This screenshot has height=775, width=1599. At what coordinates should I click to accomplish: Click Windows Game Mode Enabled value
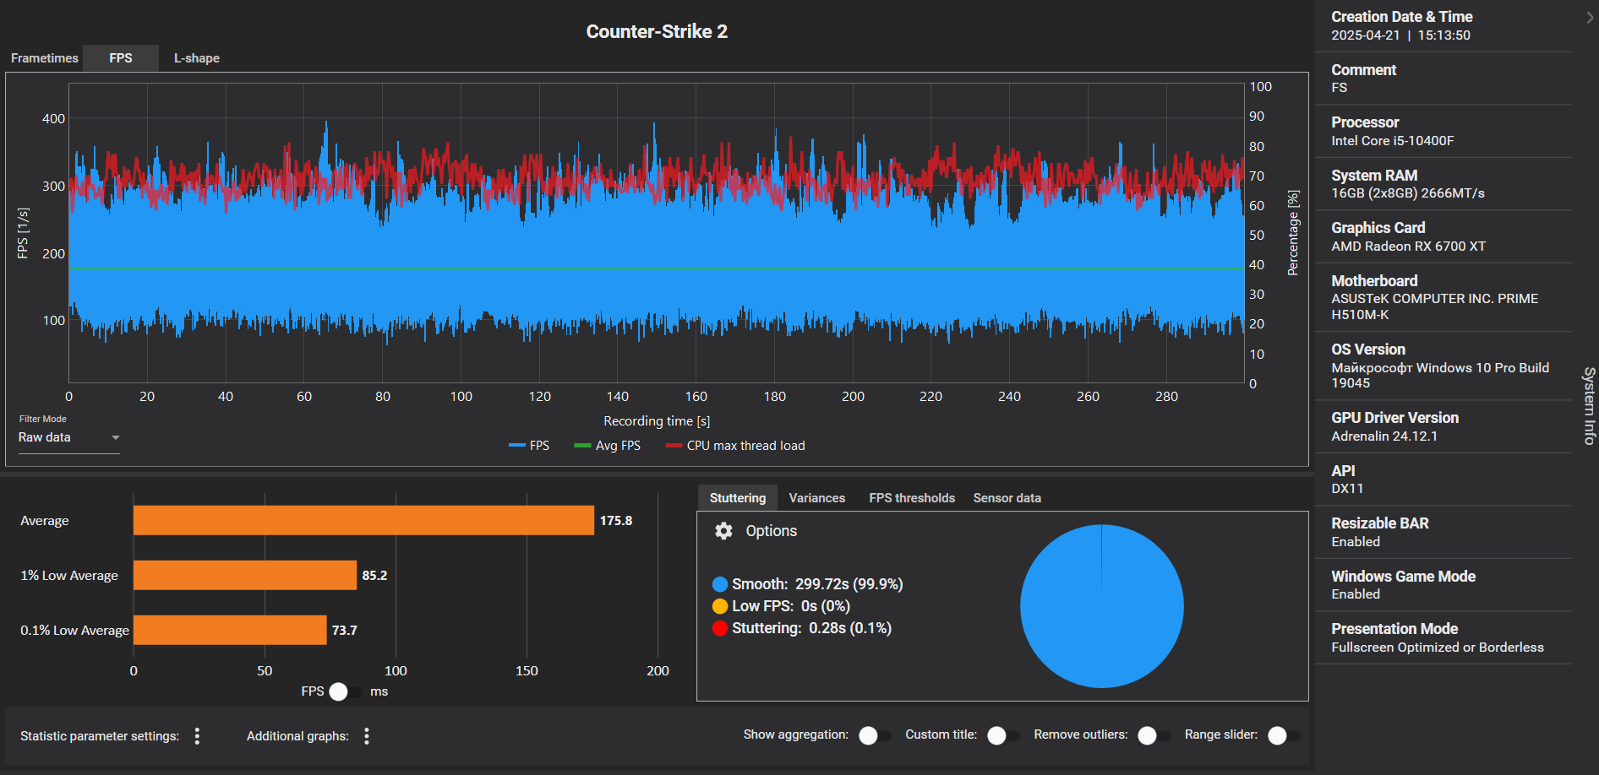pos(1356,594)
